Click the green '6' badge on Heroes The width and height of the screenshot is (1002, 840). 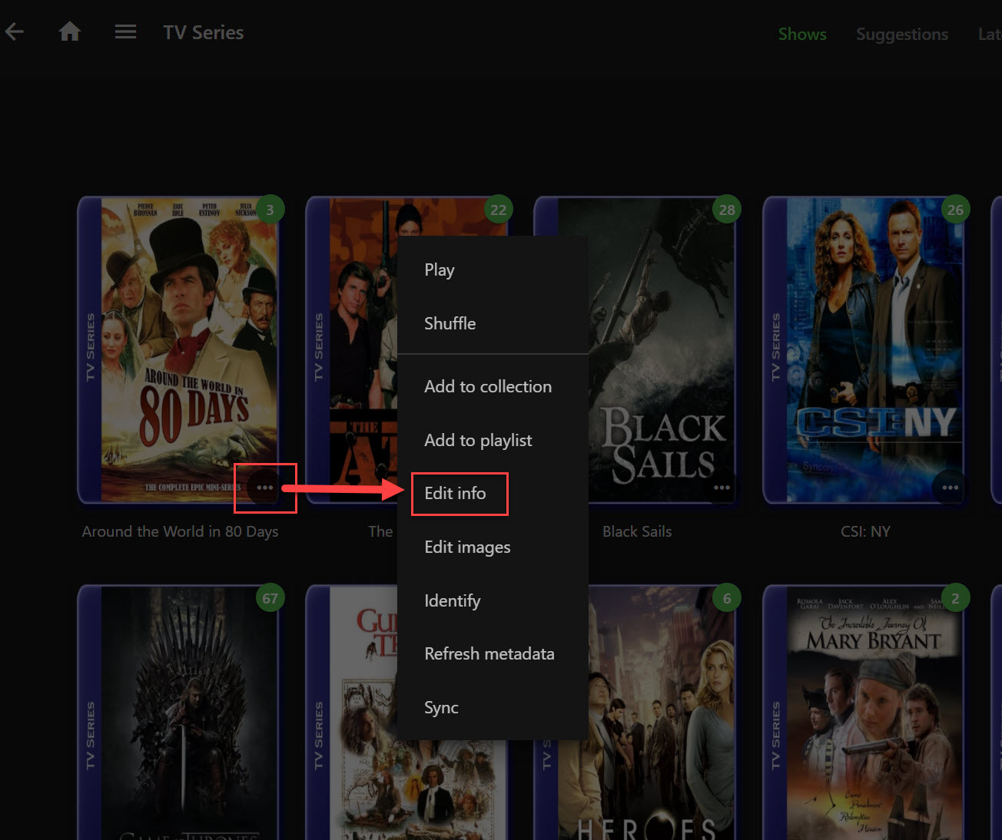[x=727, y=598]
